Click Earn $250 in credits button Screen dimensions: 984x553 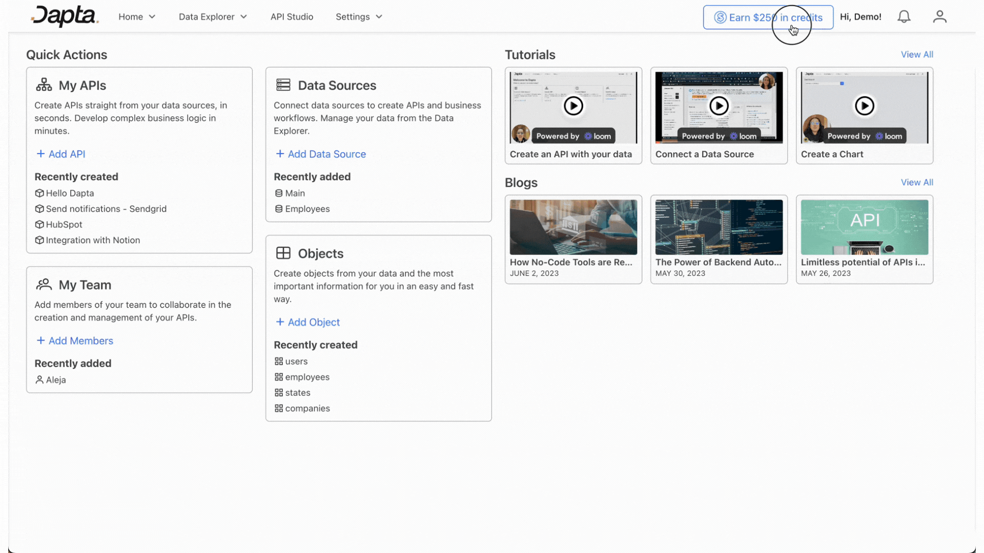click(x=768, y=17)
